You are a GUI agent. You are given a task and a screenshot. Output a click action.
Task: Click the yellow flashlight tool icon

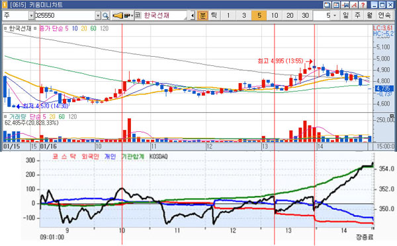(x=118, y=16)
